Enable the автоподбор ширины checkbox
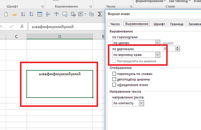This screenshot has width=201, height=130. point(114,79)
